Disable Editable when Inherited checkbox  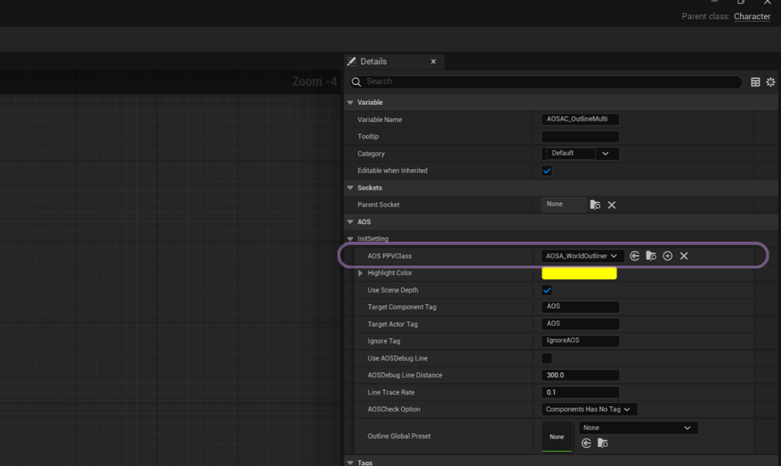click(547, 171)
